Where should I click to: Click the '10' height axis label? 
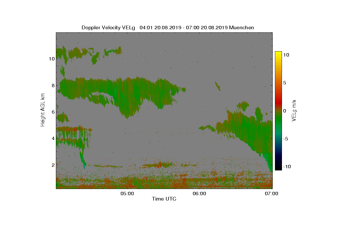[51, 59]
